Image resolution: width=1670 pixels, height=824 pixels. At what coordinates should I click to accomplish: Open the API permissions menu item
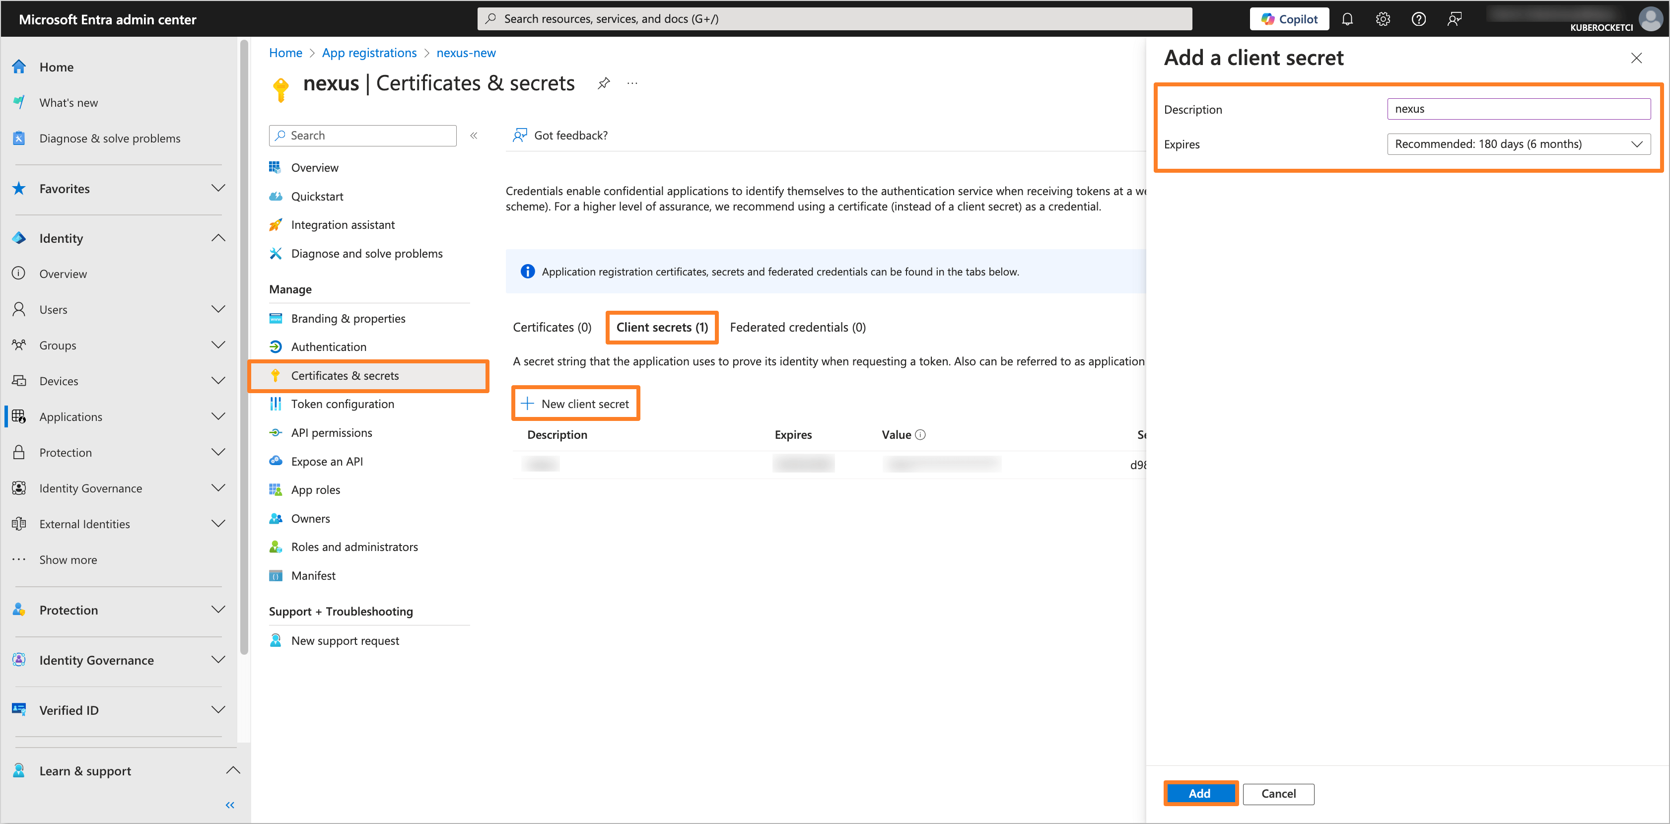pyautogui.click(x=332, y=432)
